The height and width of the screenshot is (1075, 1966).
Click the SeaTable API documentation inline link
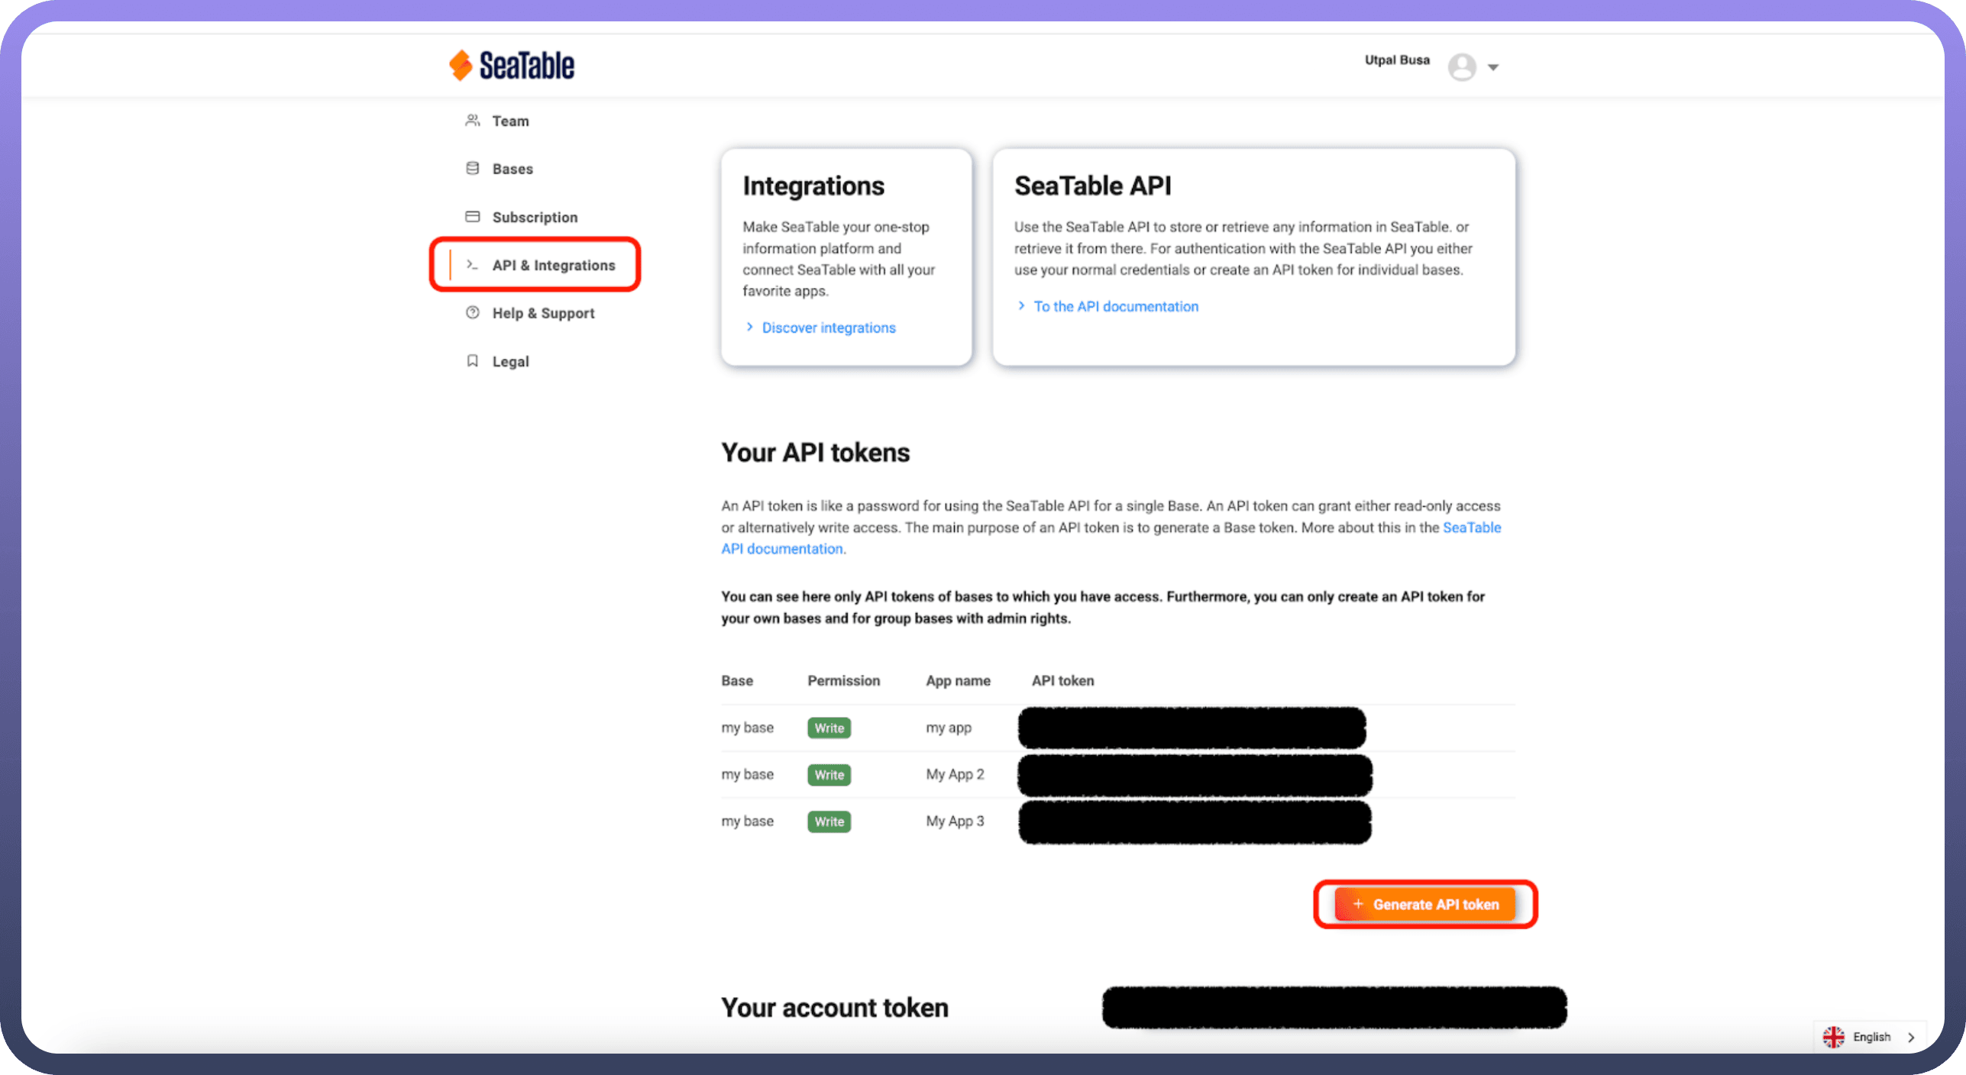coord(1471,528)
